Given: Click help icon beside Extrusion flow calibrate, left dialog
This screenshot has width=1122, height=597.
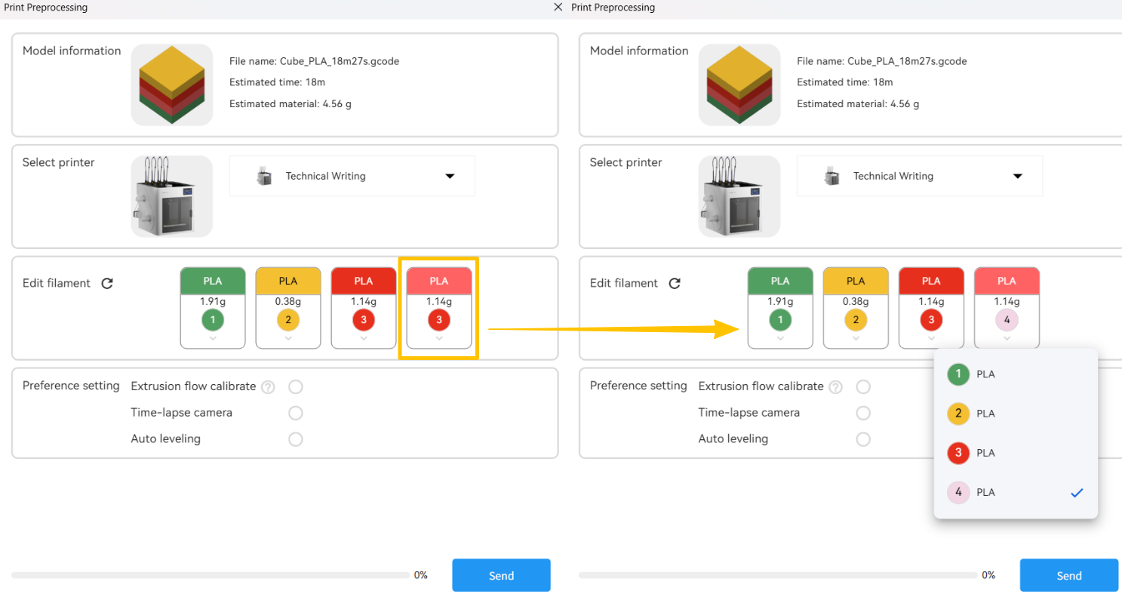Looking at the screenshot, I should [267, 387].
